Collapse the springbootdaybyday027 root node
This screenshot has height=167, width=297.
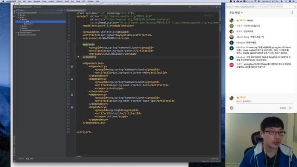[x=17, y=13]
